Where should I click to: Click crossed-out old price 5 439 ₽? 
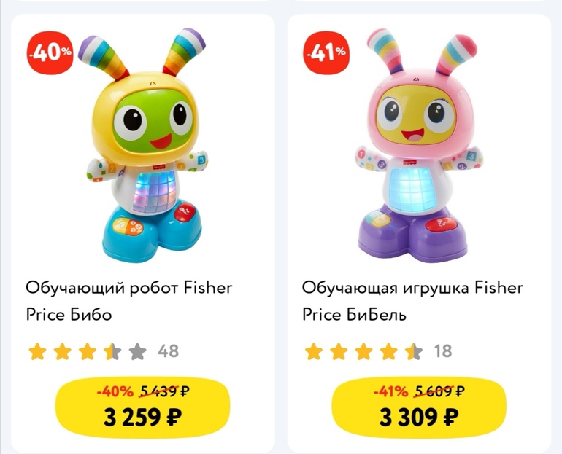[x=164, y=391]
